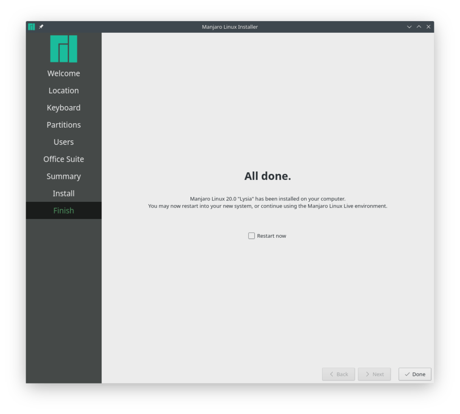Select the Keyboard step in sidebar
Screen dimensions: 460x414
click(64, 108)
